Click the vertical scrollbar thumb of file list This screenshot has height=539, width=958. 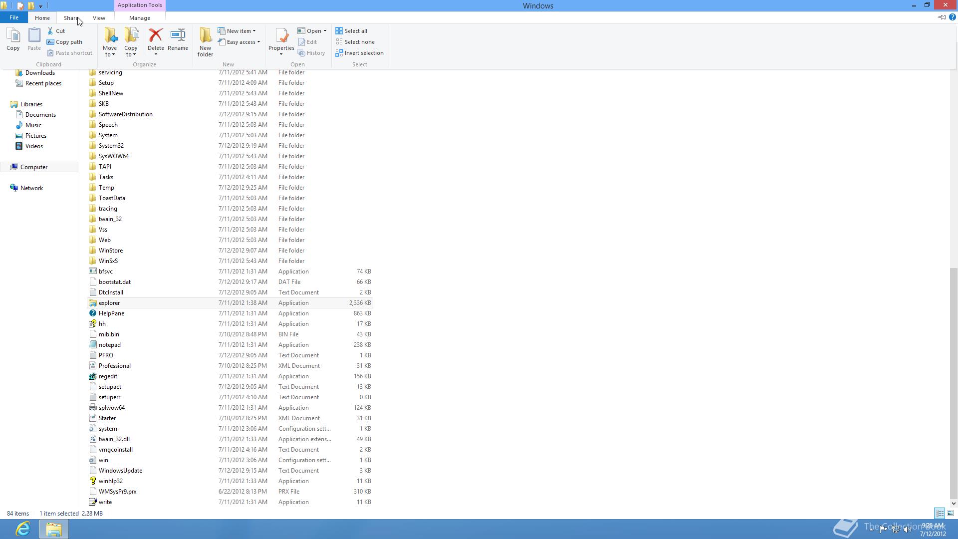(954, 383)
